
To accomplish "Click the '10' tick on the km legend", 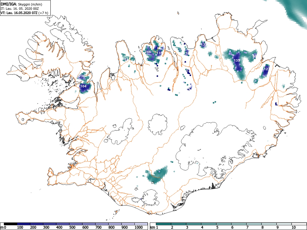I will 293,228.
